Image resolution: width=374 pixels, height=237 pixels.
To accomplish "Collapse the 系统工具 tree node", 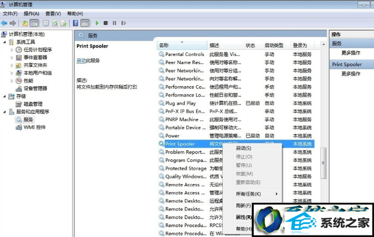I will [x=5, y=42].
